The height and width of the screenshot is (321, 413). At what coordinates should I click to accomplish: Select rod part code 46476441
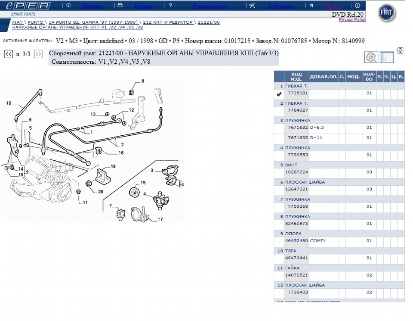(x=296, y=258)
